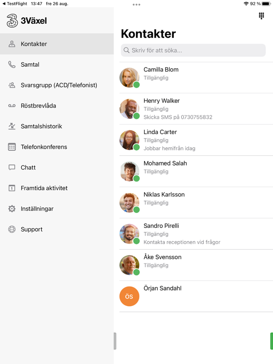Click the Framtida aktivitet calendar icon
Screen dimensions: 273x364
(x=12, y=188)
